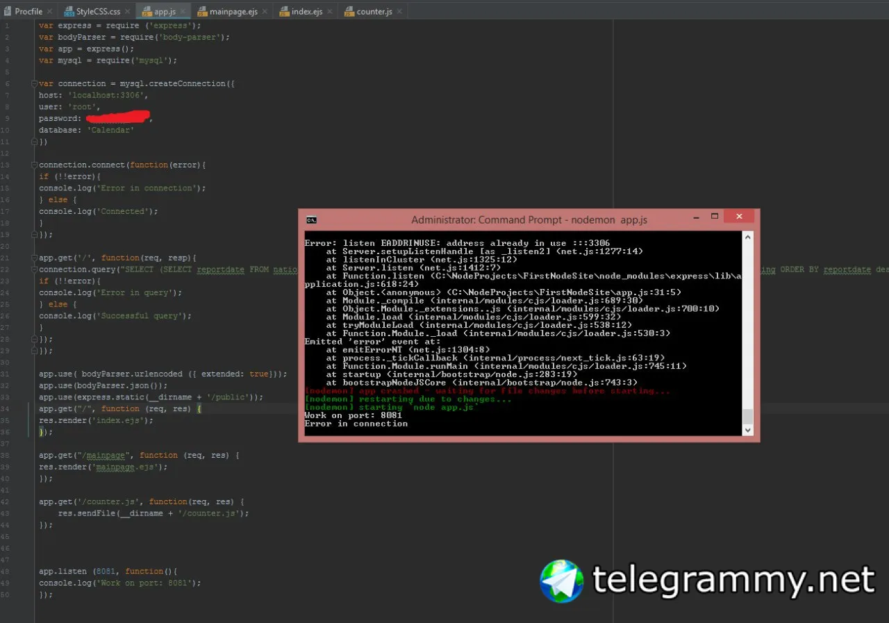The image size is (889, 623).
Task: Collapse the app.get('/') block at line 21
Action: point(34,258)
